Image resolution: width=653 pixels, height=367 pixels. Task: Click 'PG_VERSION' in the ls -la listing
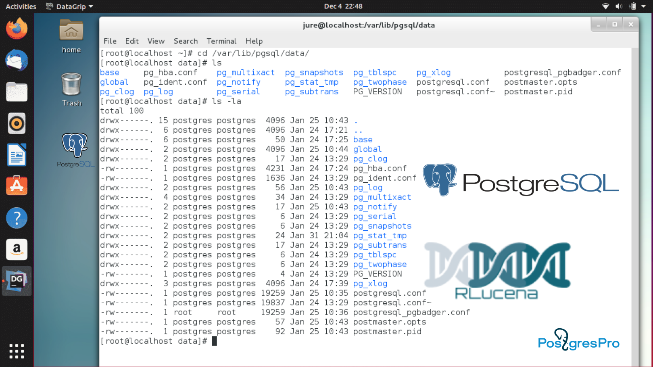(x=378, y=274)
